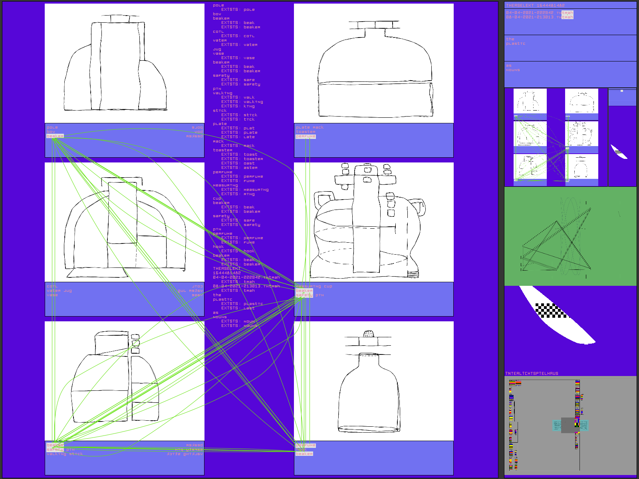This screenshot has width=639, height=479.
Task: Select "water jug" text under middle-left drawing
Action: coord(59,291)
